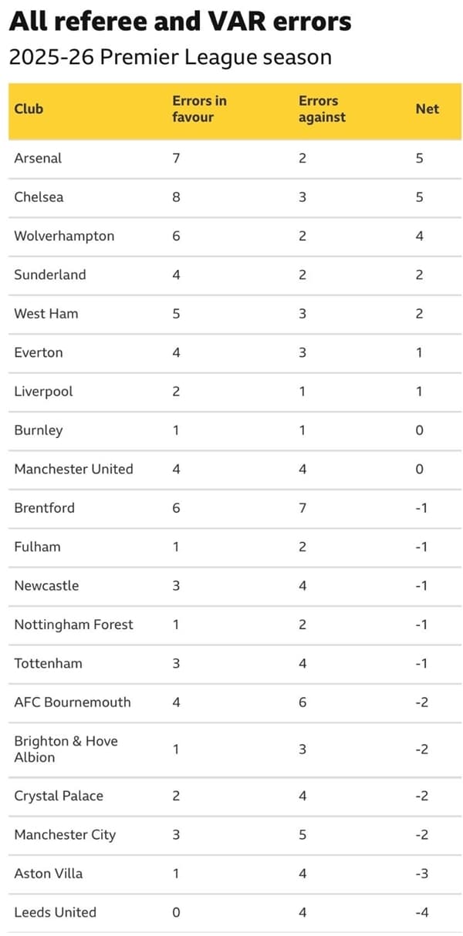Select the Nottingham Forest club name
463x936 pixels.
(x=73, y=625)
